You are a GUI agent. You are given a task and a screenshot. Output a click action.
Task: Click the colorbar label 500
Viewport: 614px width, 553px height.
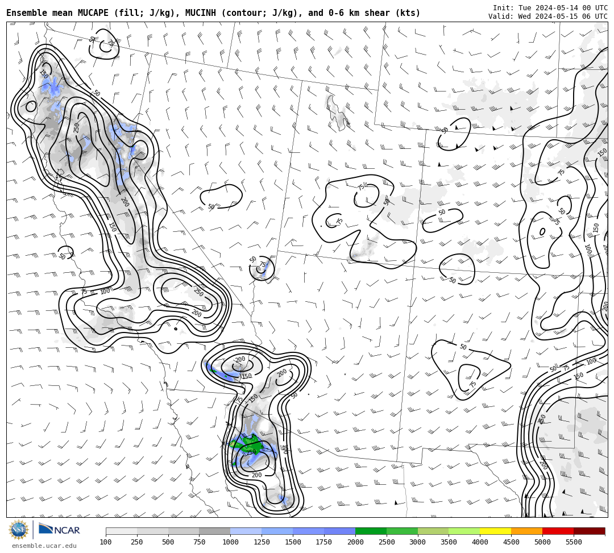[x=168, y=542]
